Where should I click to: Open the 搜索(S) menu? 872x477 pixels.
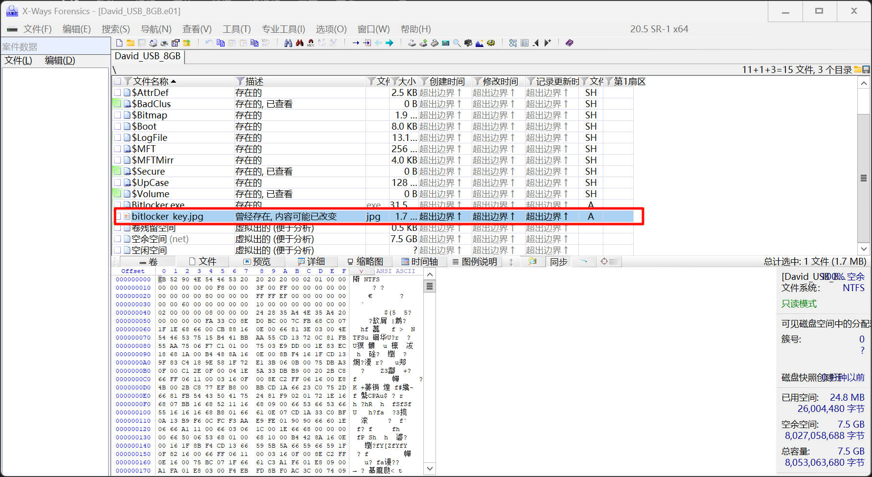(x=115, y=29)
